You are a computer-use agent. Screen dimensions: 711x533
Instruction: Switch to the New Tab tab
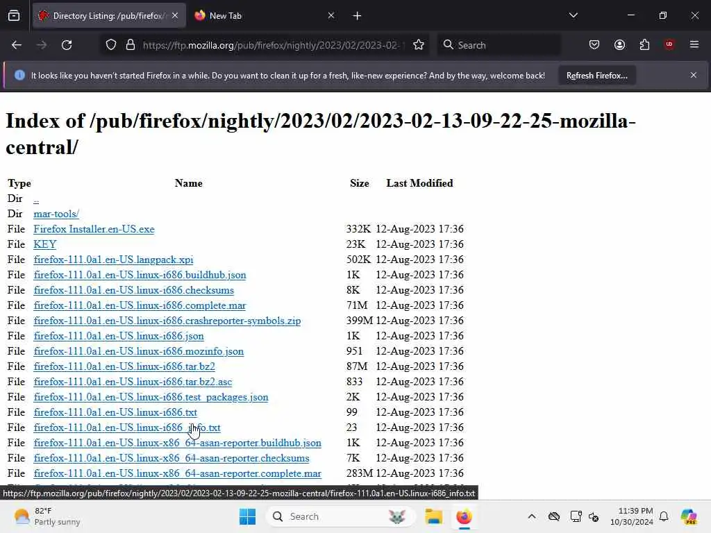265,16
